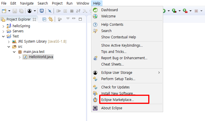Close the Project Explorer tab
This screenshot has width=205, height=121.
[34, 19]
